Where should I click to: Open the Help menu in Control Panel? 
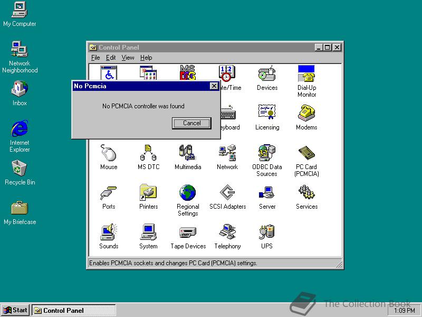[146, 58]
